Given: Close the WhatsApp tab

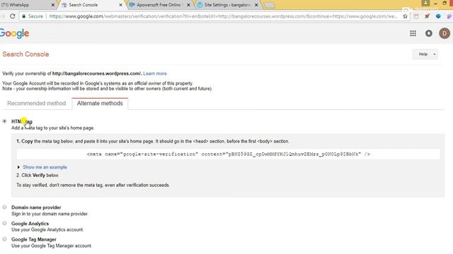Looking at the screenshot, I should (x=53, y=5).
